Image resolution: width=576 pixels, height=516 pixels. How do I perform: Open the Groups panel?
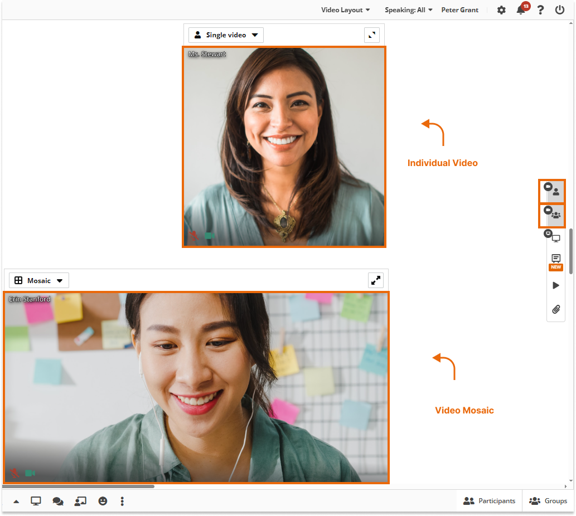pyautogui.click(x=548, y=501)
